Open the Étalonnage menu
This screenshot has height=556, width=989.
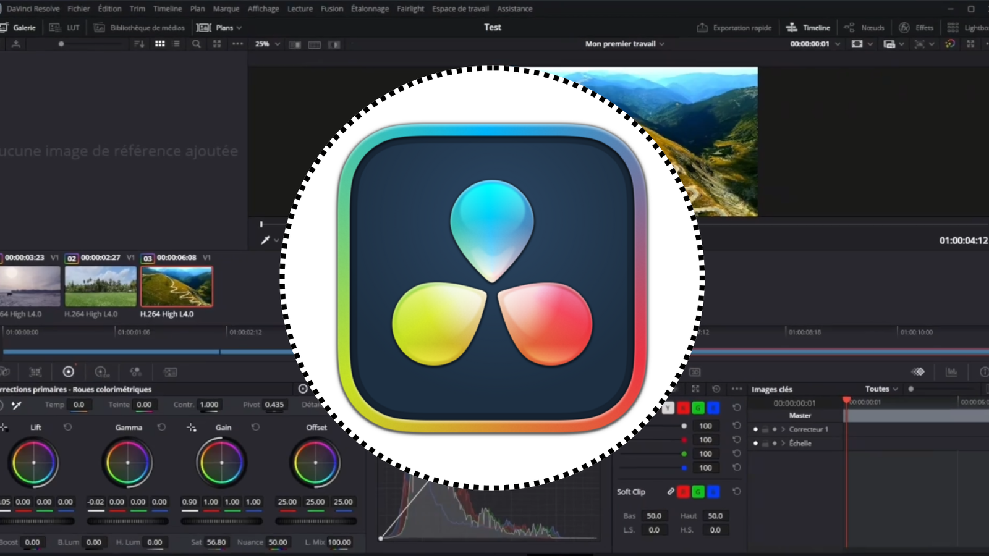coord(370,9)
